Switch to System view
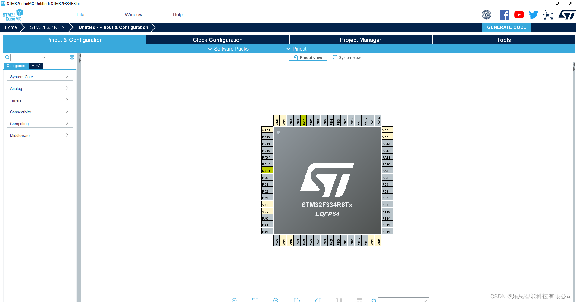The width and height of the screenshot is (576, 302). (x=346, y=57)
